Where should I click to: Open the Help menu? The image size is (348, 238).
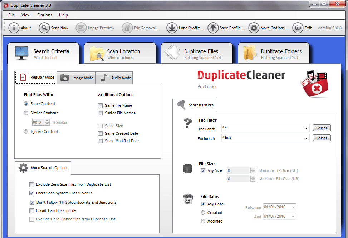click(63, 15)
